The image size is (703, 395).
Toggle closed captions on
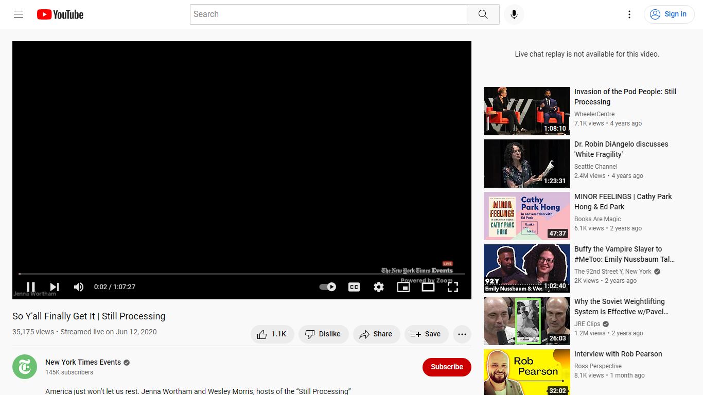click(x=354, y=287)
